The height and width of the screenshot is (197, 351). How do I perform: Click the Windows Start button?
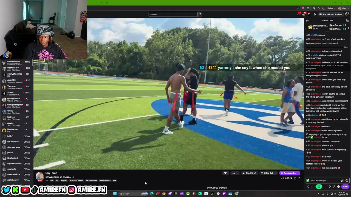coord(115,194)
